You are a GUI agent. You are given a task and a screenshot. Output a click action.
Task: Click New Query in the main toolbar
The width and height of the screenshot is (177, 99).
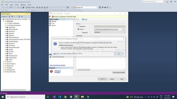[x=30, y=7]
